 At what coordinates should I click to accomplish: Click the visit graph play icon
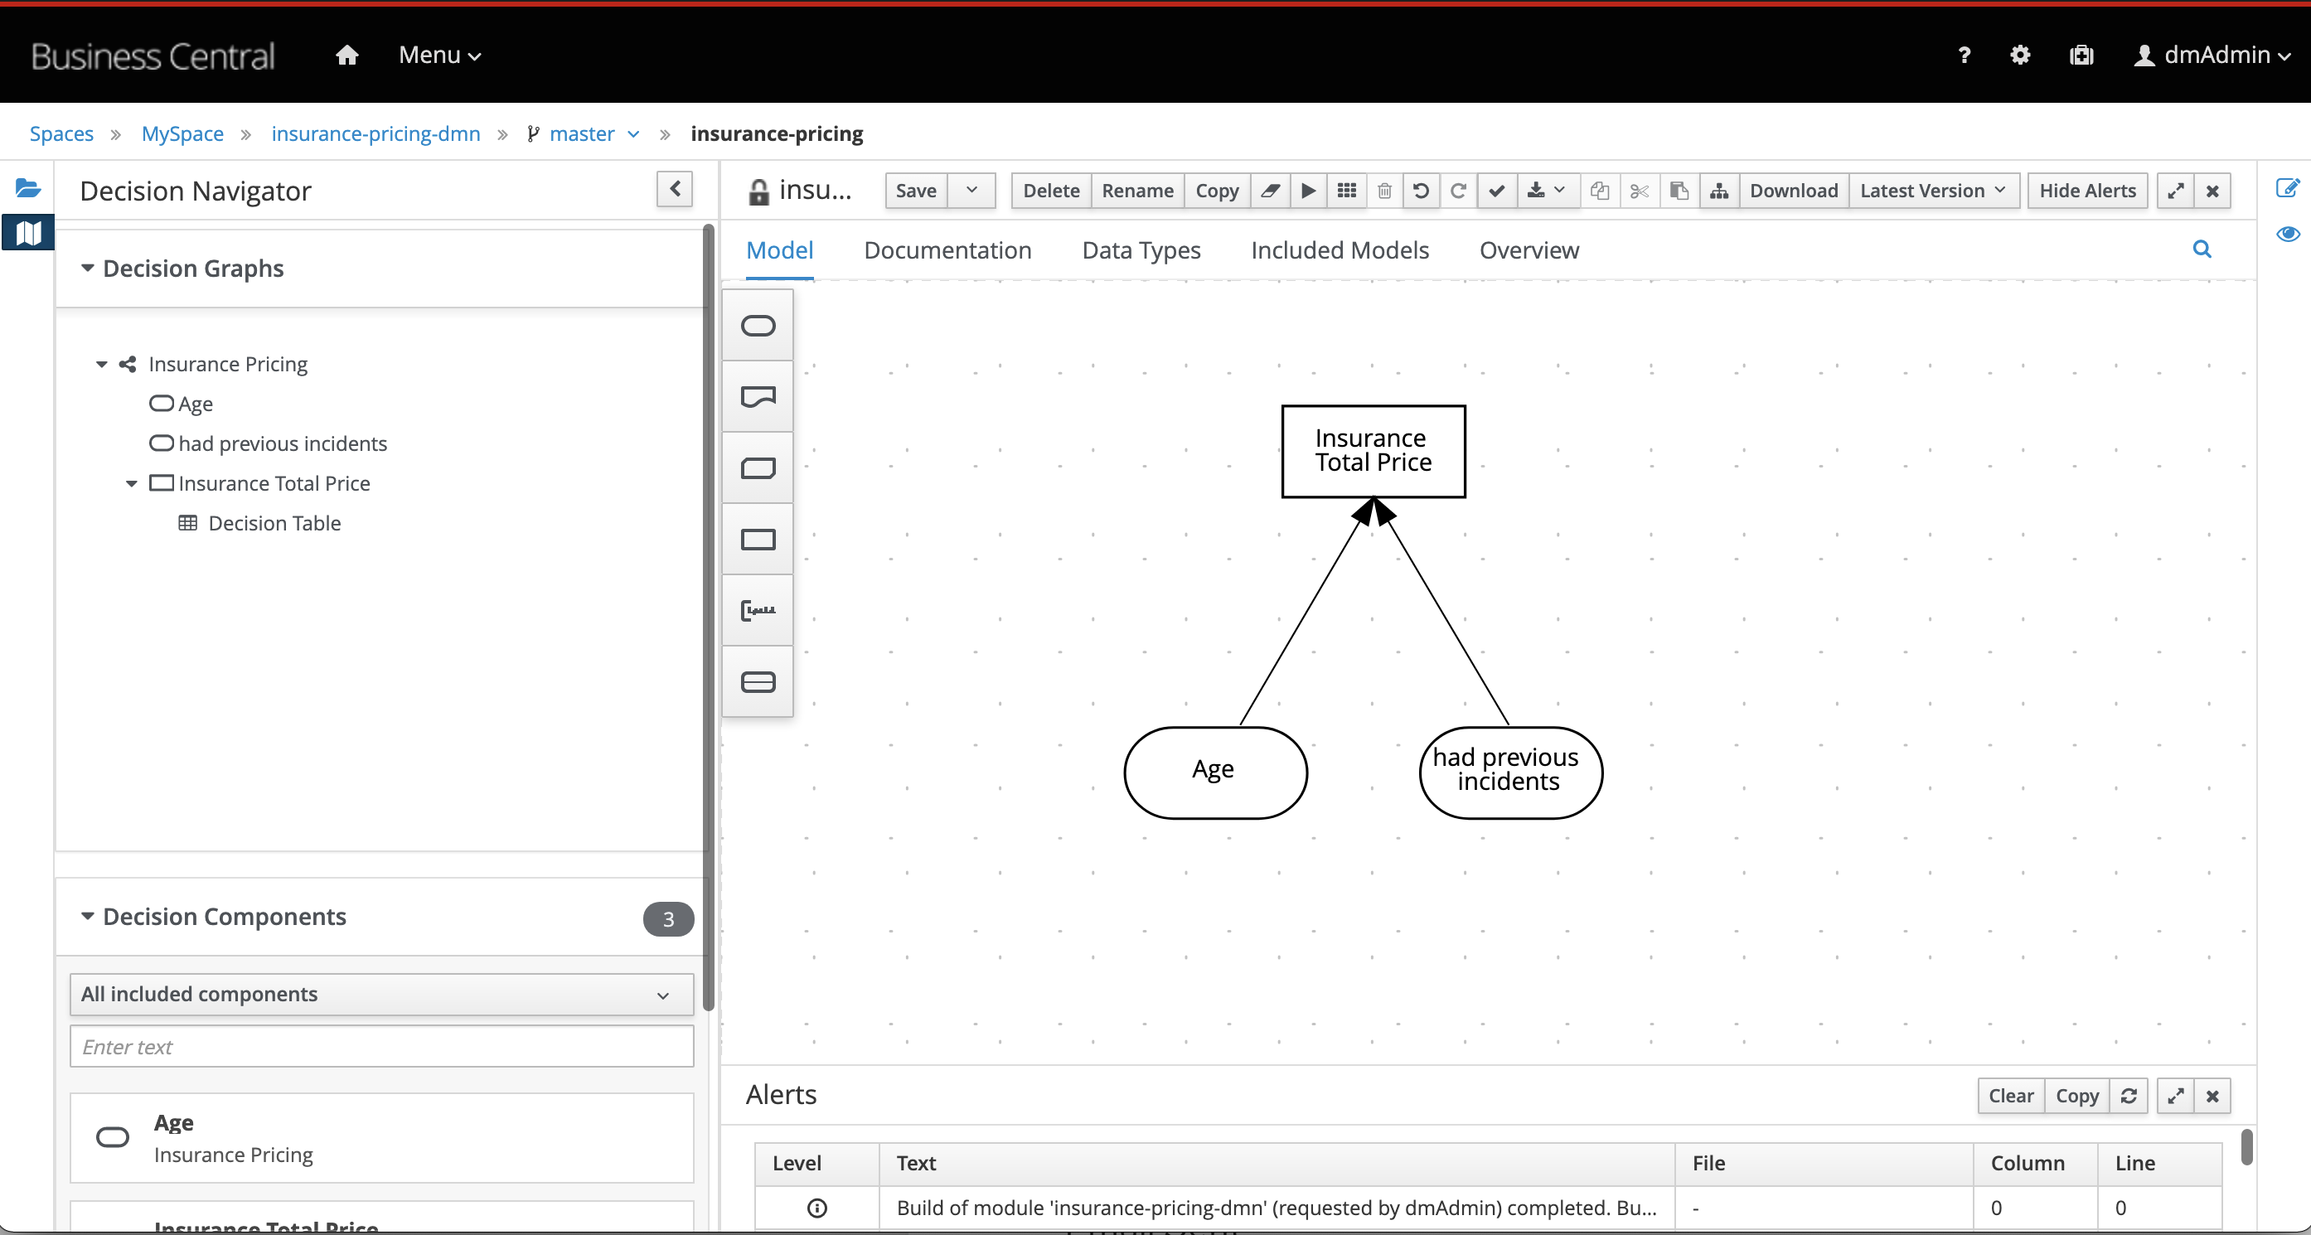[1309, 191]
